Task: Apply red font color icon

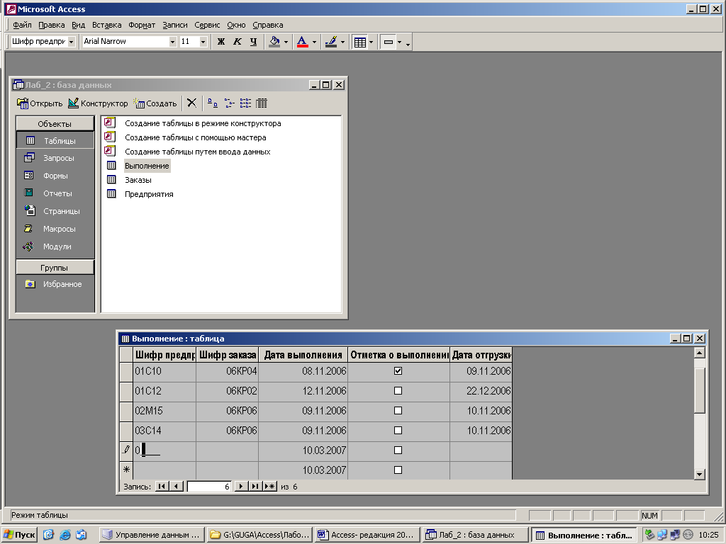Action: (x=302, y=42)
